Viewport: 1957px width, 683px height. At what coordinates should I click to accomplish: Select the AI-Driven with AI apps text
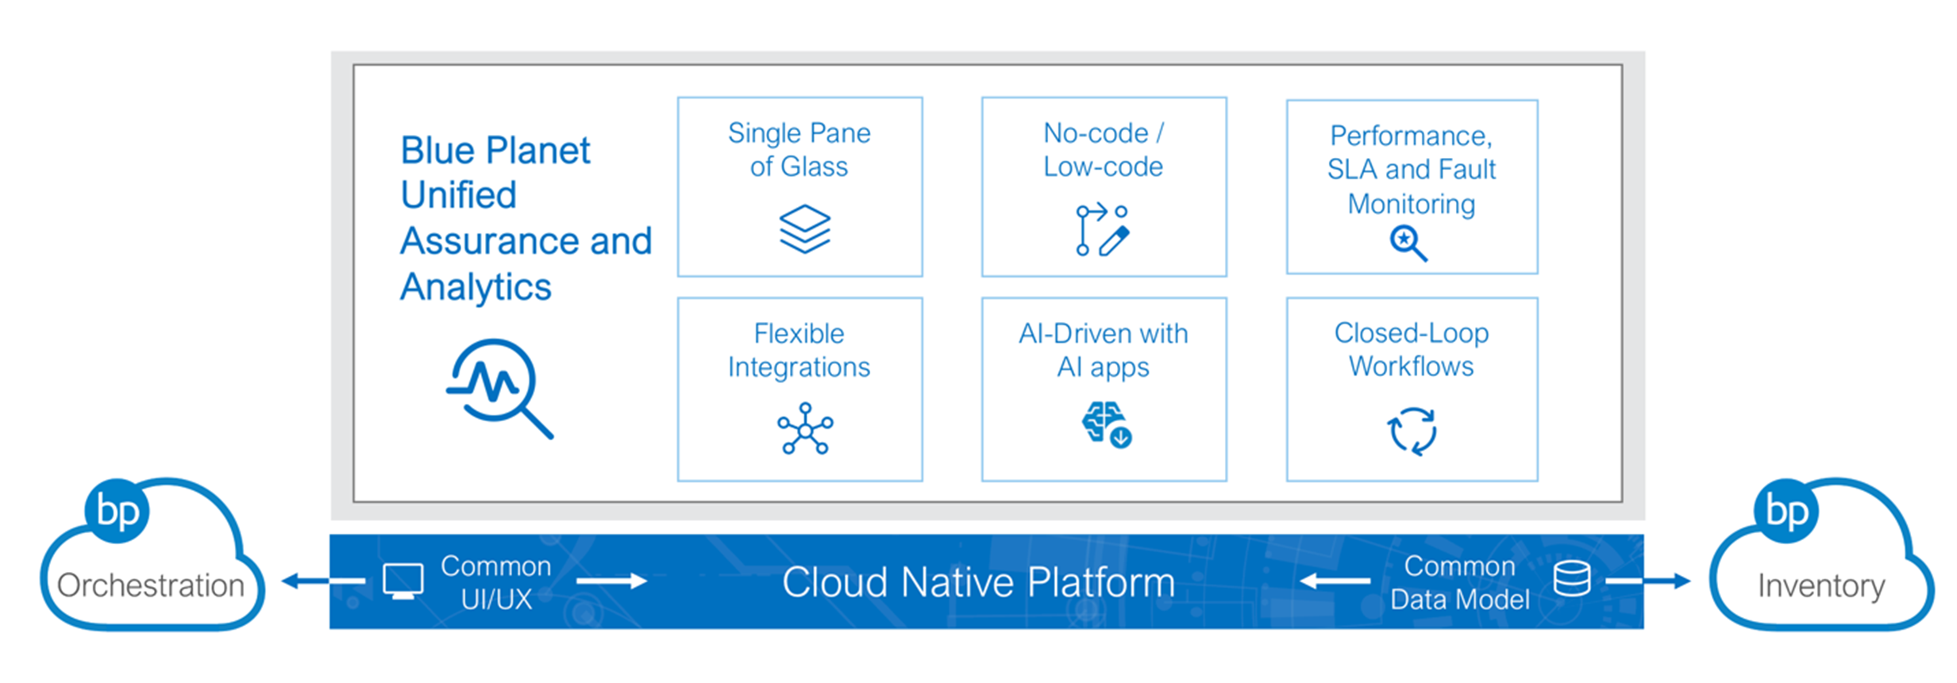(x=1104, y=350)
